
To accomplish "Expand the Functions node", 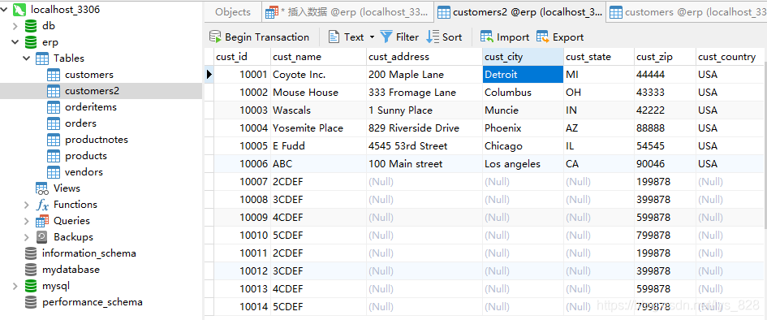I will 27,205.
